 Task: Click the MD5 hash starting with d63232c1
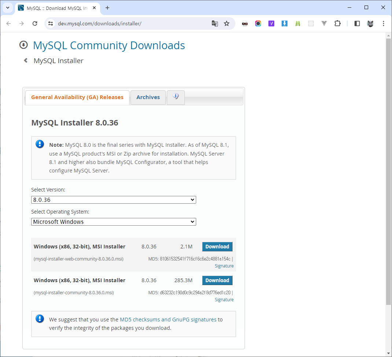195,292
